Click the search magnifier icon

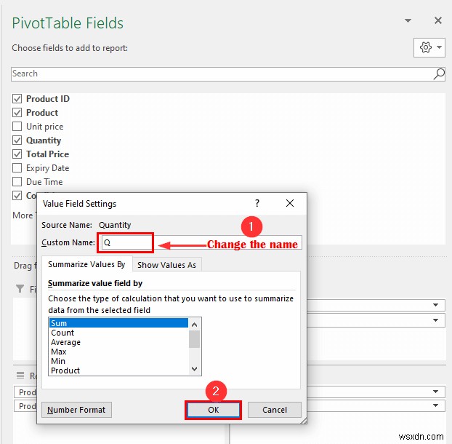439,74
